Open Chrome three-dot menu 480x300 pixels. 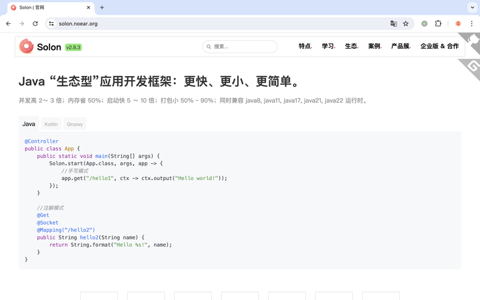[471, 23]
